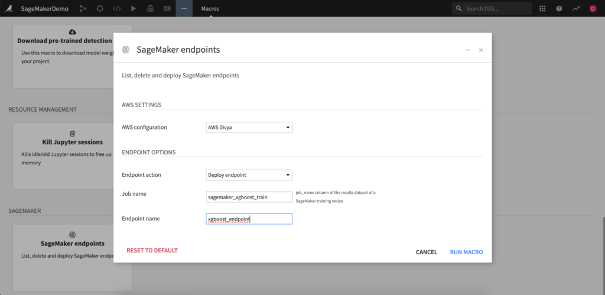Click the activity trend arrow icon
The height and width of the screenshot is (295, 605).
[575, 8]
